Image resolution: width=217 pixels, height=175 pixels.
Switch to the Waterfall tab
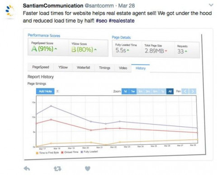[x=83, y=68]
